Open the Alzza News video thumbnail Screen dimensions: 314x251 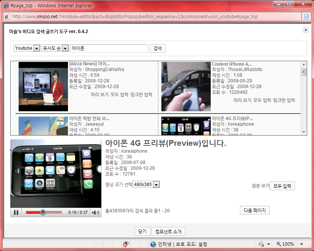43,87
